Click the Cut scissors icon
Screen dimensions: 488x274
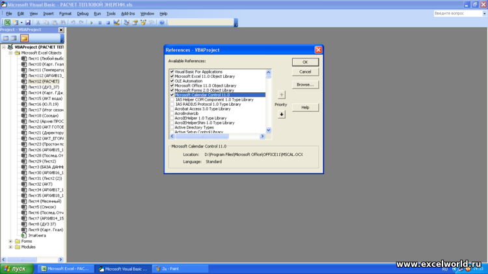pos(38,22)
